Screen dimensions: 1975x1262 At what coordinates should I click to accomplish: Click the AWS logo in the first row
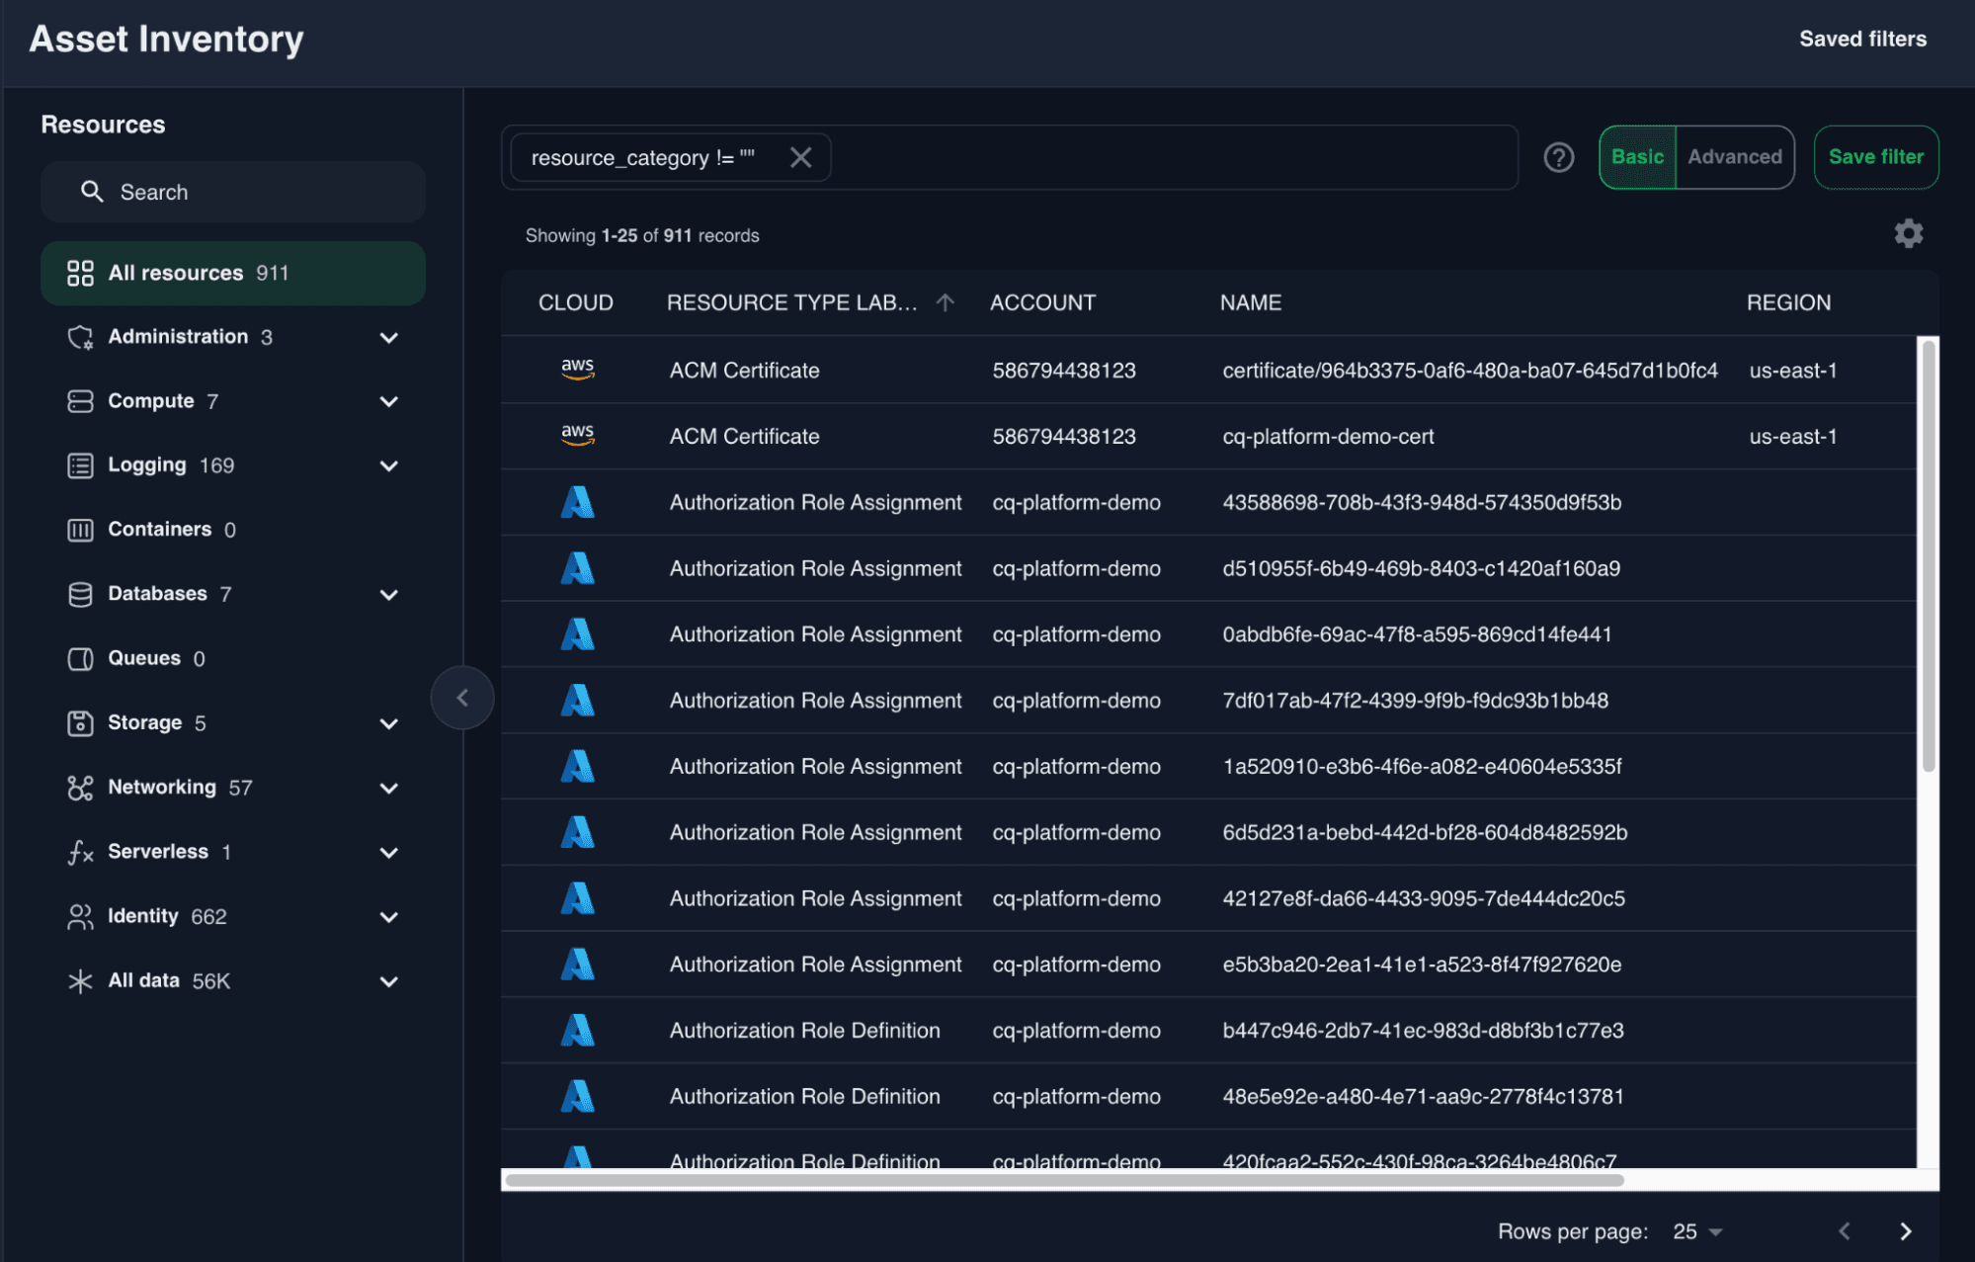[x=577, y=370]
